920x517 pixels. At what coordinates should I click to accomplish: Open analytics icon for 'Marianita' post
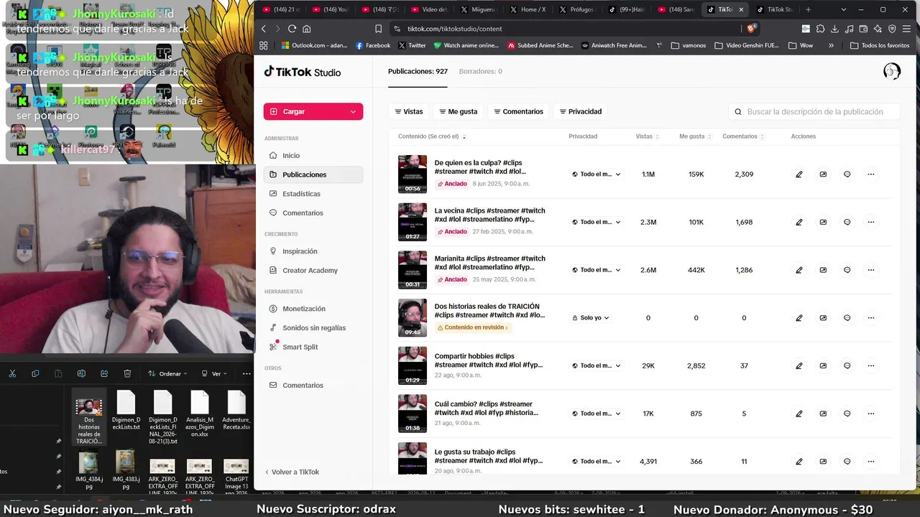(823, 270)
